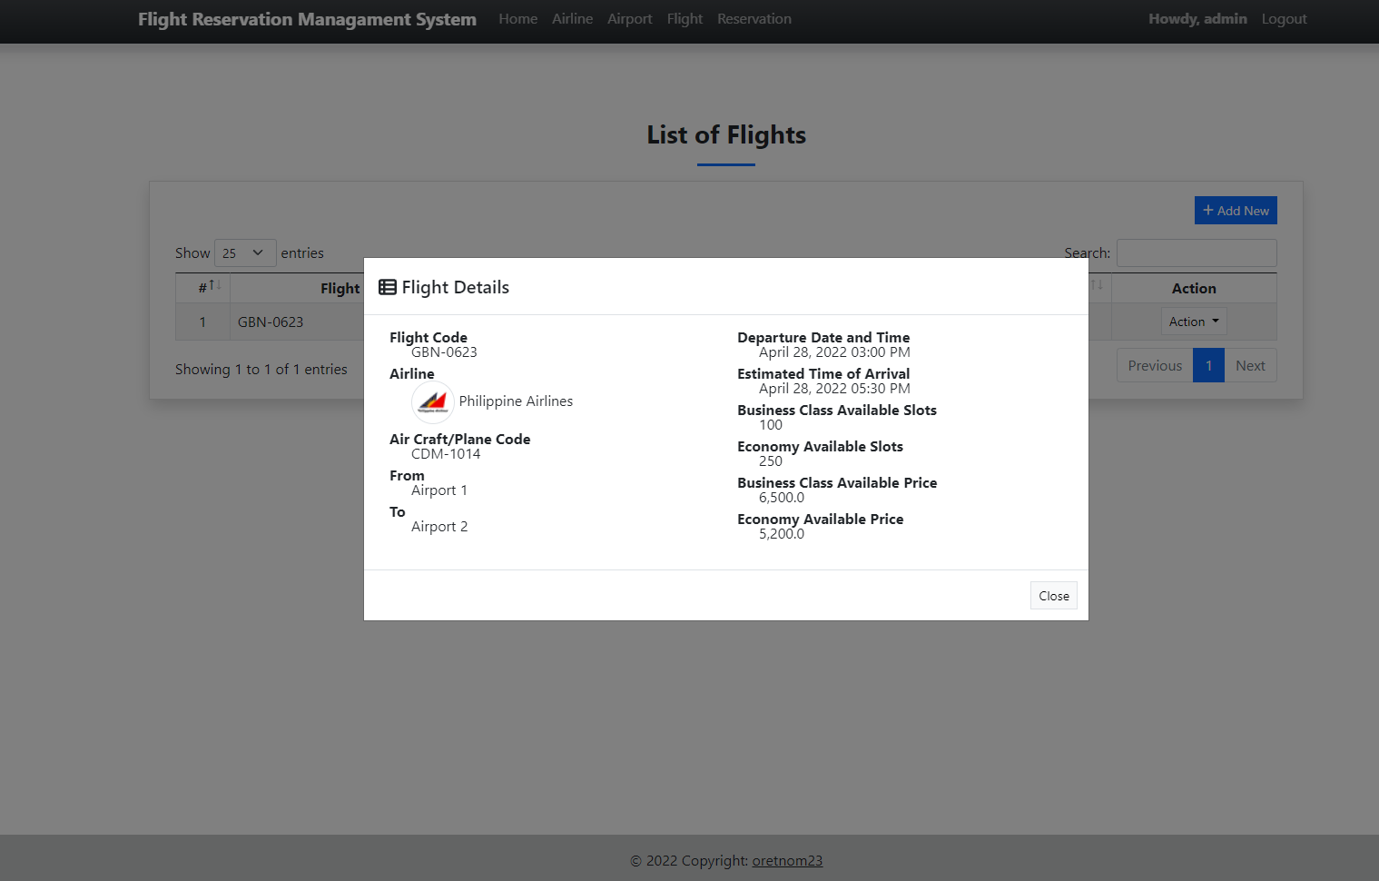Open the show entries dropdown
1379x881 pixels.
245,253
